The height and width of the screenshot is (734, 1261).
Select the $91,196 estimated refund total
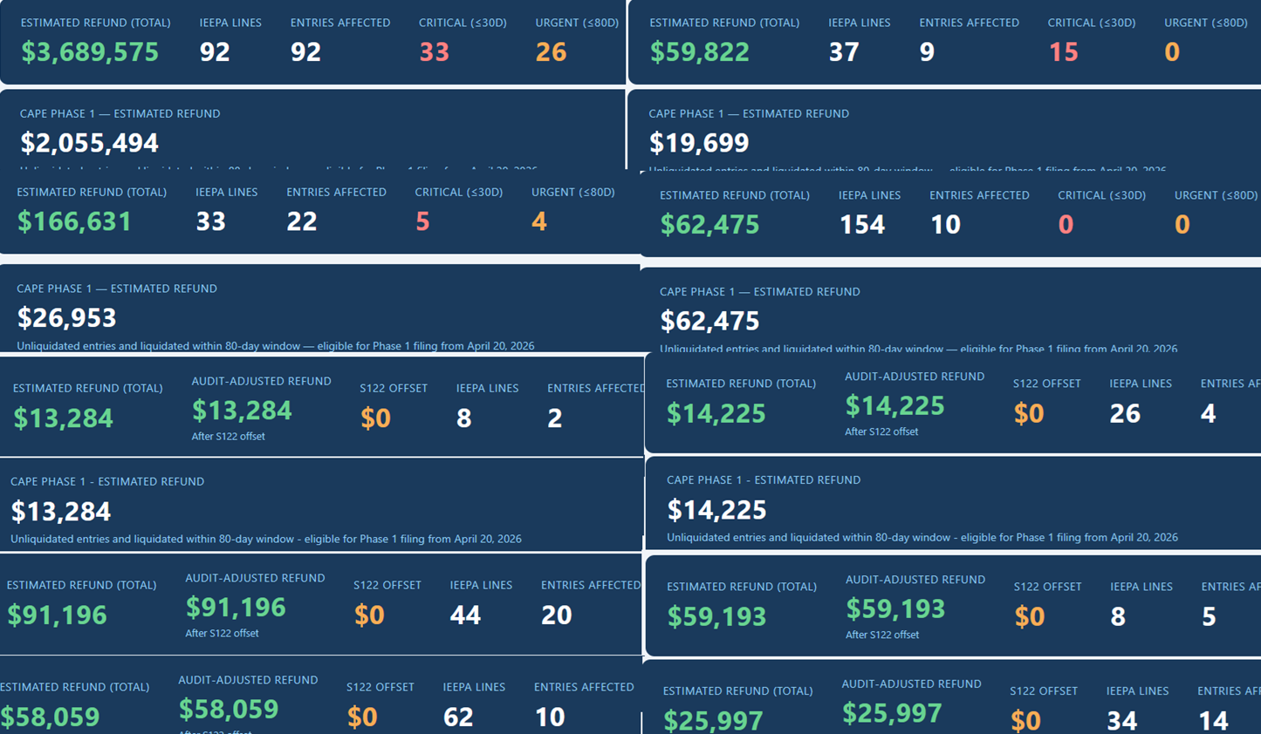57,615
